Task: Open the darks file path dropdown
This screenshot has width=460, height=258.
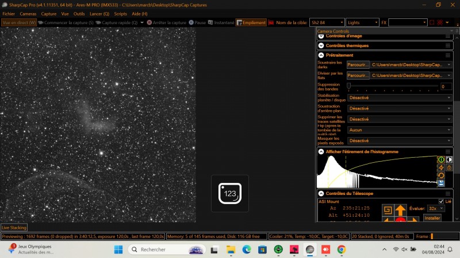Action: 411,65
